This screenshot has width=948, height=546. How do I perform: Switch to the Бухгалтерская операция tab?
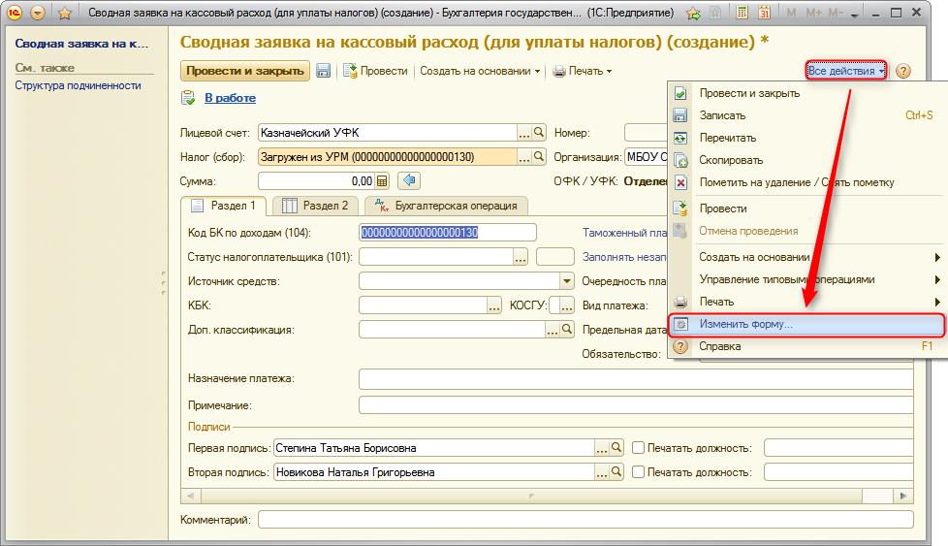(446, 206)
